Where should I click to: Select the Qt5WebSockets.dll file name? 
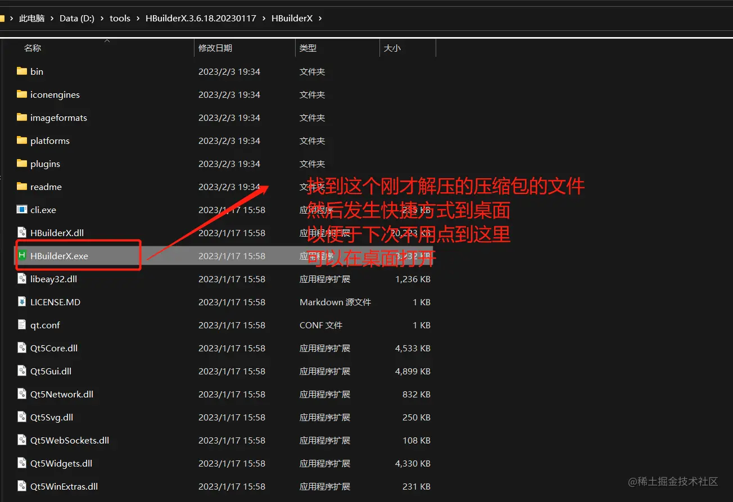(70, 440)
